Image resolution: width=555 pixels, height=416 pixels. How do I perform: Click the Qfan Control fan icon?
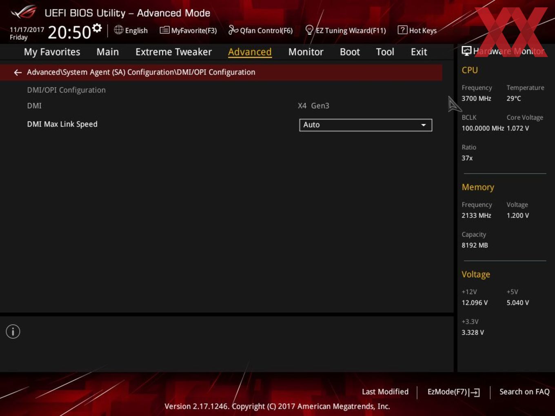tap(233, 30)
